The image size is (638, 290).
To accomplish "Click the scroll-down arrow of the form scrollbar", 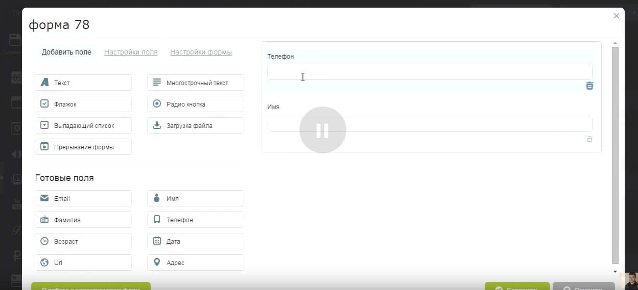I will pyautogui.click(x=615, y=272).
